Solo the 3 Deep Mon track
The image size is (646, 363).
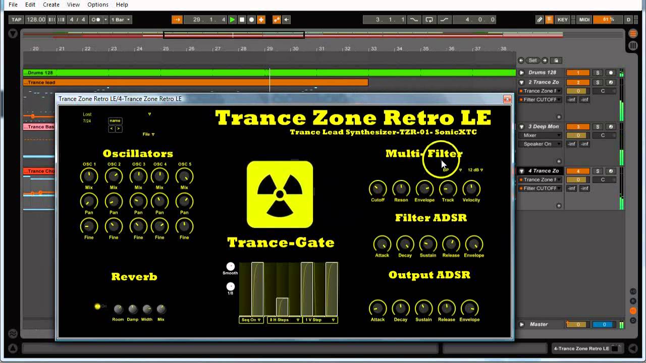click(598, 127)
